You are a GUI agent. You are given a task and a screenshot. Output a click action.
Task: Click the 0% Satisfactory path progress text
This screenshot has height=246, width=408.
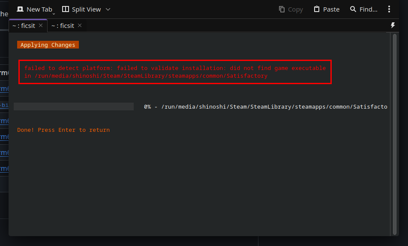coord(266,106)
